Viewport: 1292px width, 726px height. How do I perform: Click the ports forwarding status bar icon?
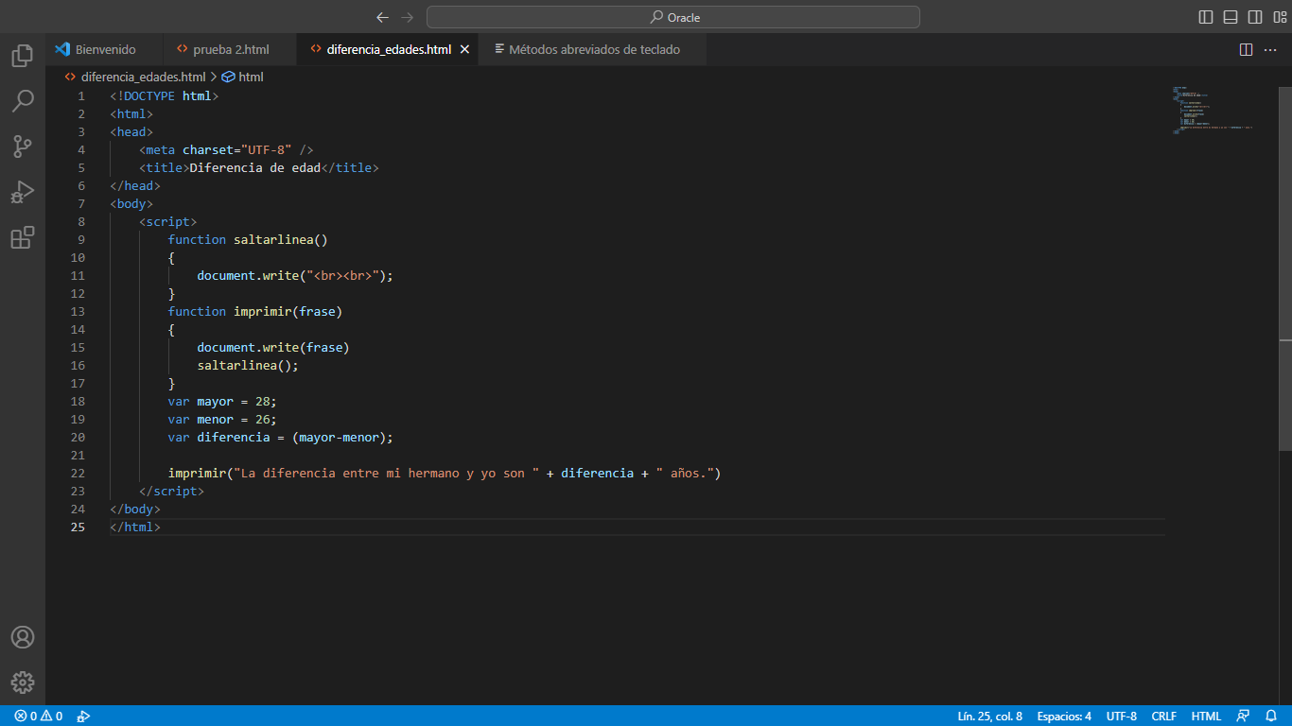point(83,716)
